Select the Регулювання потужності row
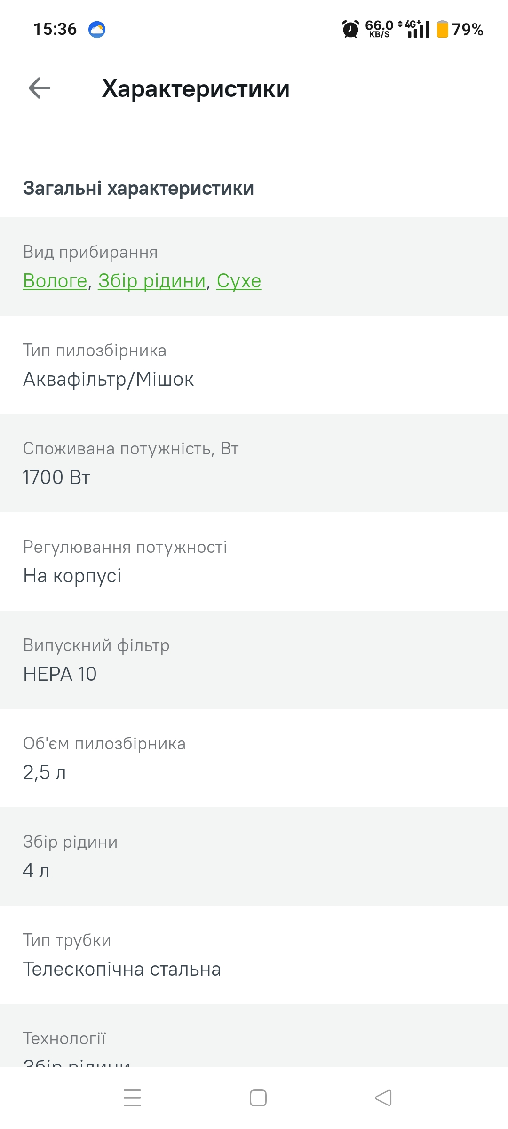 coord(254,561)
